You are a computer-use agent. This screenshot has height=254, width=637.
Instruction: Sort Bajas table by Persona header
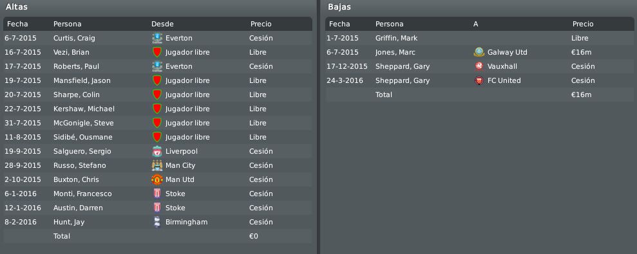(389, 24)
